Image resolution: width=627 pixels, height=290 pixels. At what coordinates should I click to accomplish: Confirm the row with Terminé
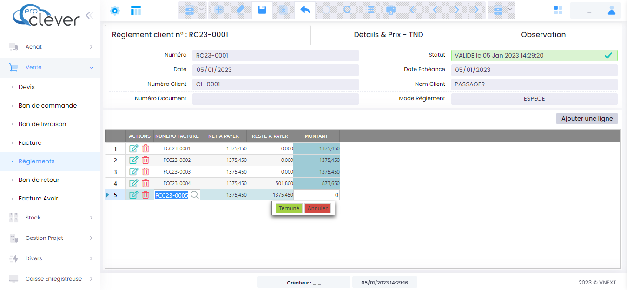(289, 208)
